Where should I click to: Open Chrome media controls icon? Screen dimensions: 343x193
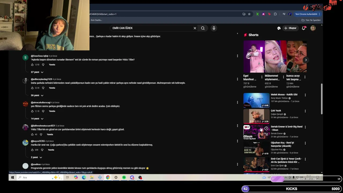click(284, 14)
